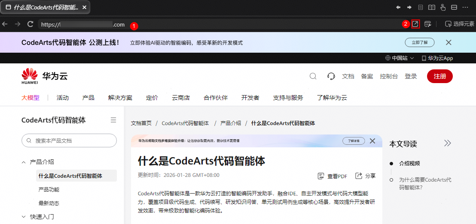Open the 中国站 region dropdown

point(400,58)
